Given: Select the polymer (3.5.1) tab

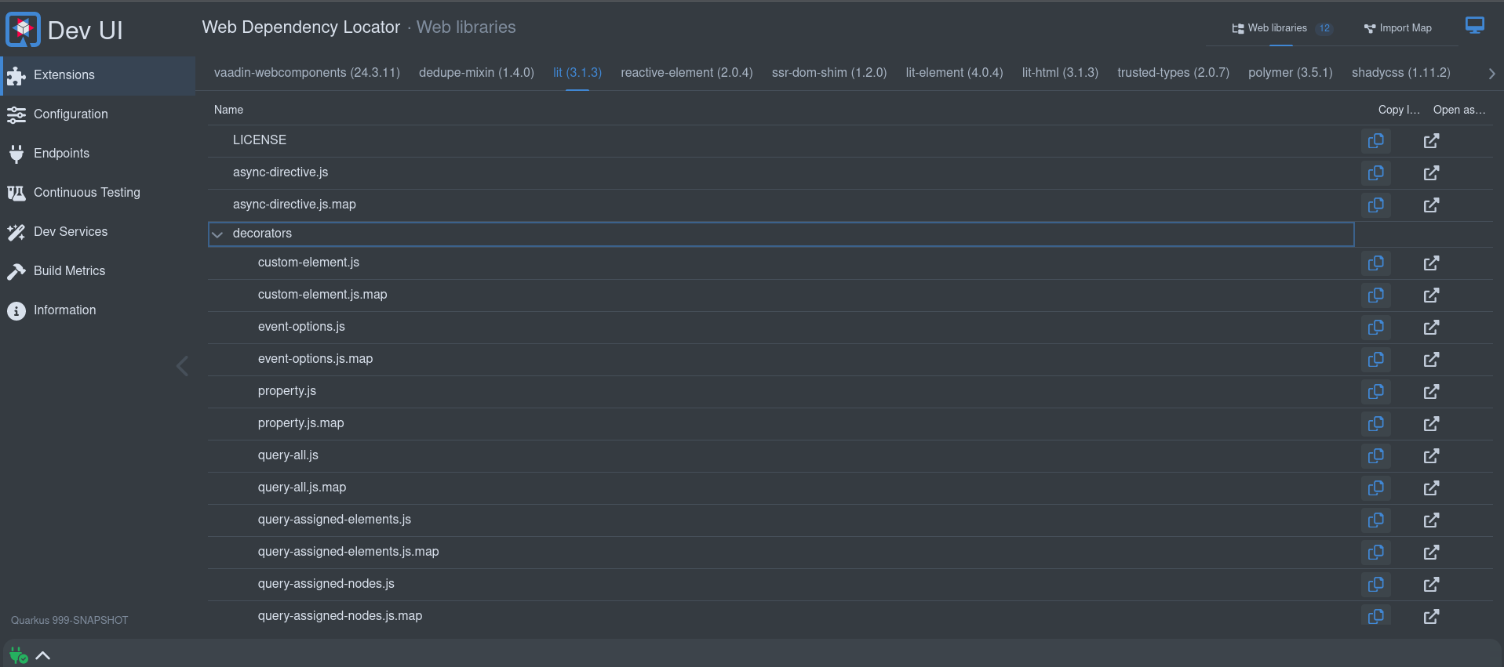Looking at the screenshot, I should coord(1290,73).
